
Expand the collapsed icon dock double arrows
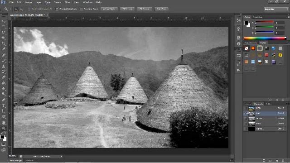(241, 14)
